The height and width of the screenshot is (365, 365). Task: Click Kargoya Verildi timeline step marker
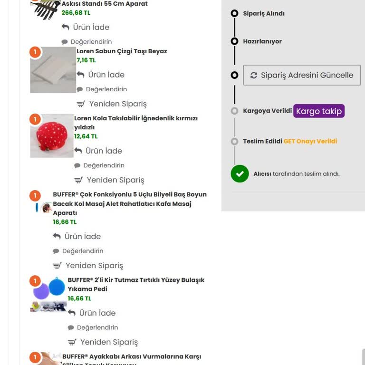pyautogui.click(x=234, y=111)
